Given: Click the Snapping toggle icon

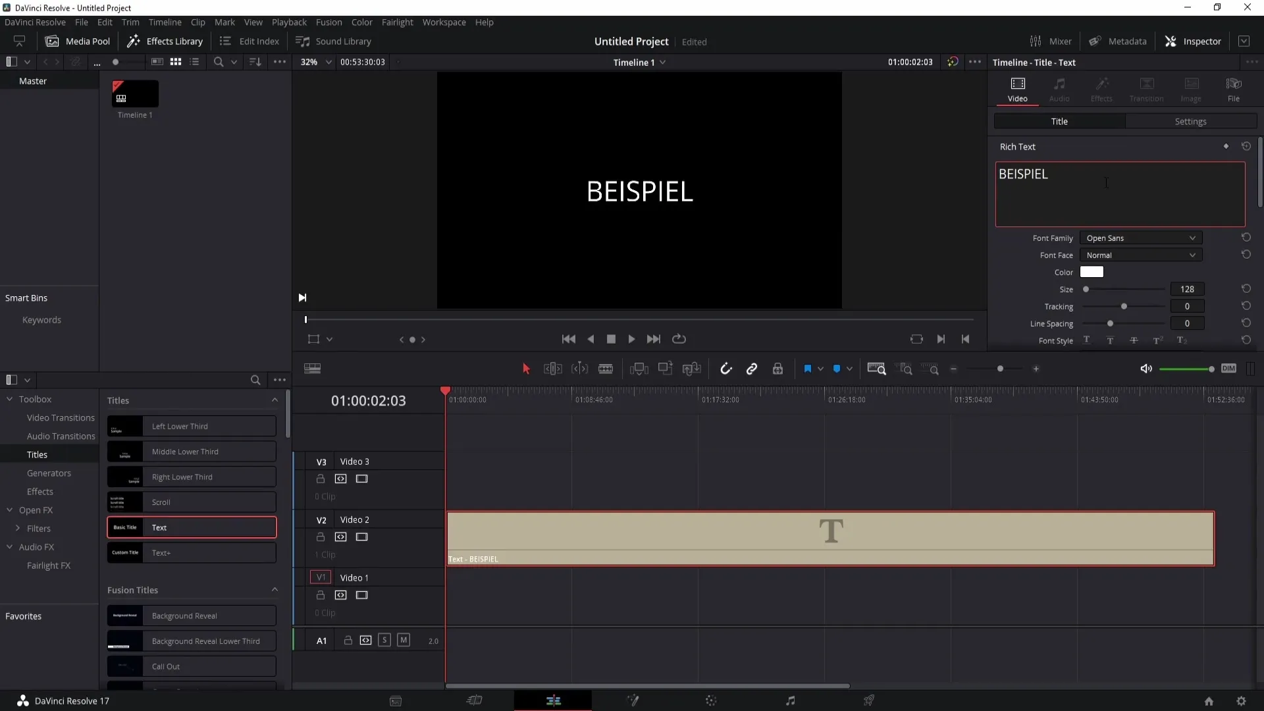Looking at the screenshot, I should pyautogui.click(x=727, y=368).
